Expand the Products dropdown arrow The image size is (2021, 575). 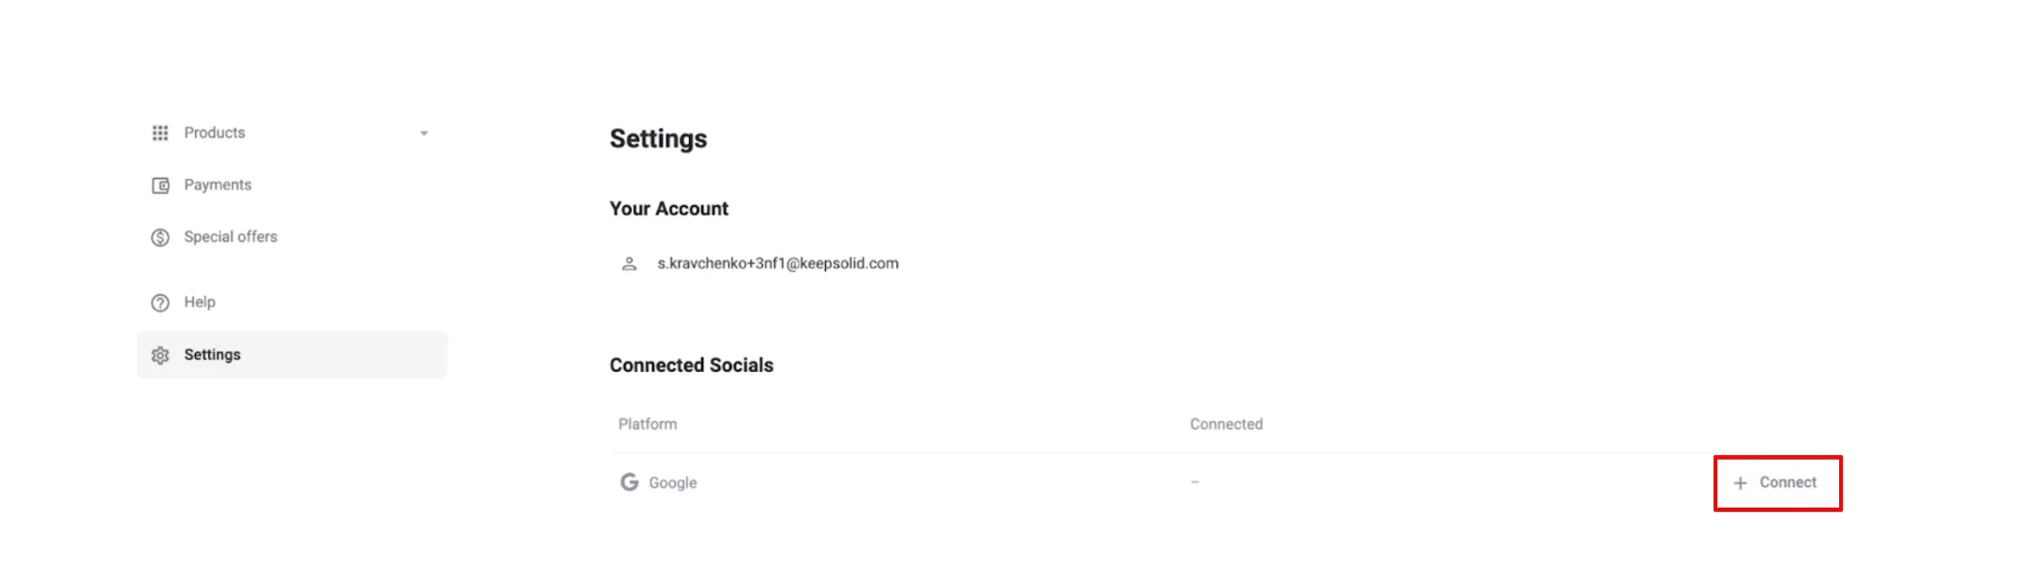tap(424, 133)
